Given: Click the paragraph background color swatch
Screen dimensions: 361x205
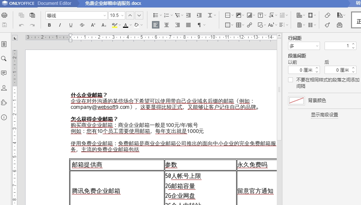Looking at the screenshot, I should point(296,101).
